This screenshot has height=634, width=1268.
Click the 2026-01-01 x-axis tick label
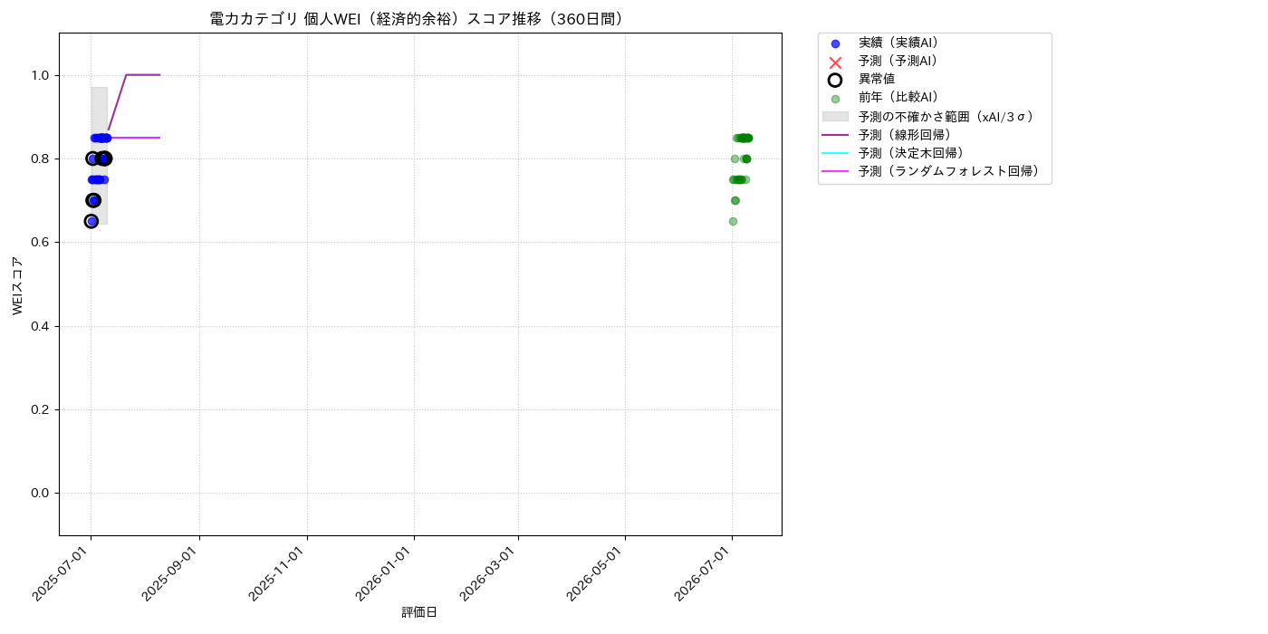pyautogui.click(x=384, y=572)
